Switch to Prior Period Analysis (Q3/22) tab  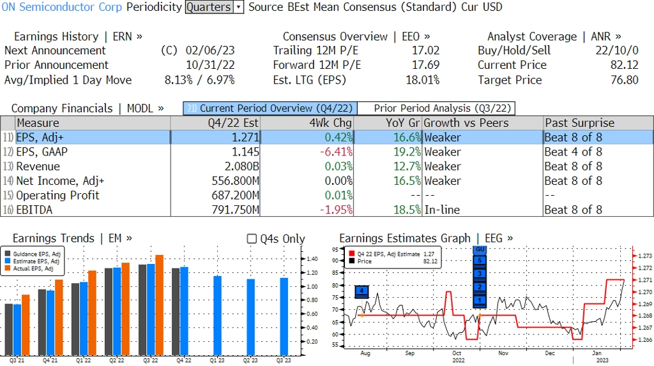pos(436,108)
